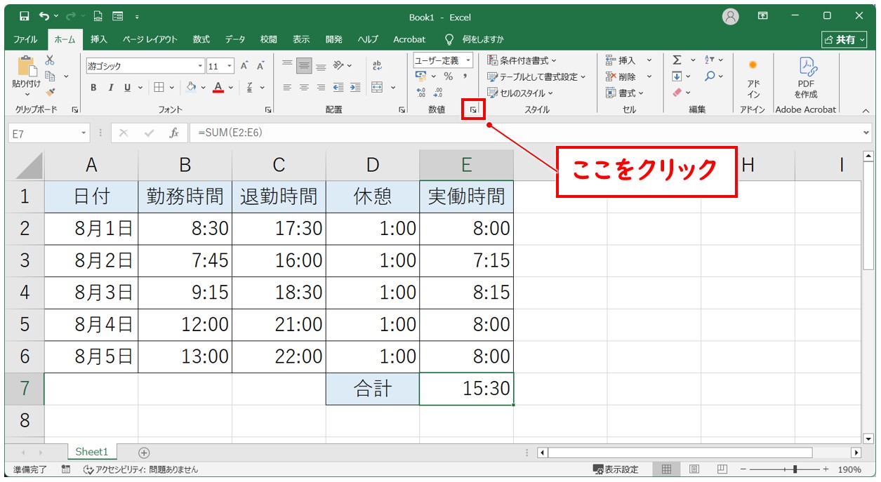881x482 pixels.
Task: Click the Undo arrow in the title bar
Action: click(45, 15)
